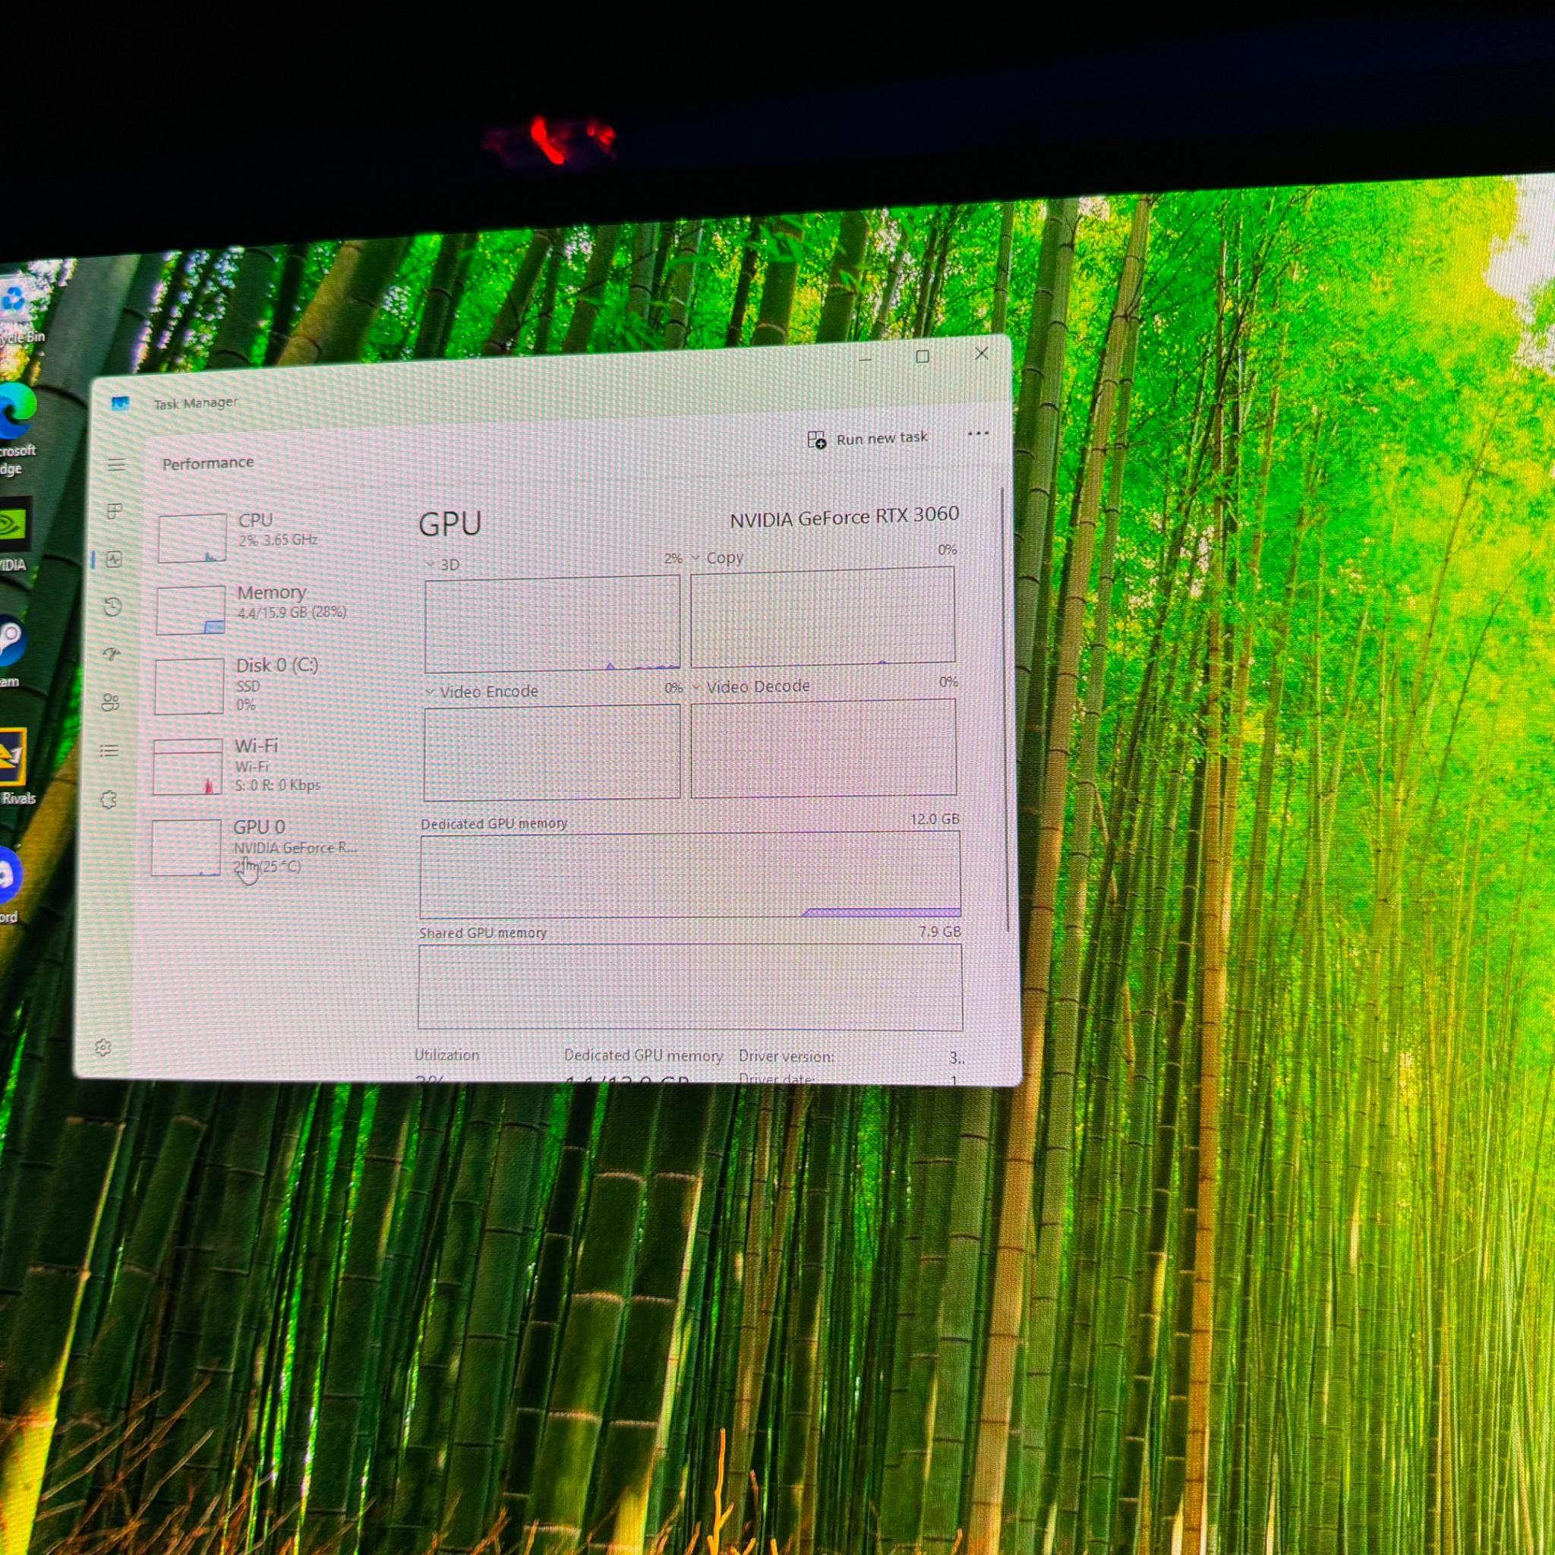
Task: Select the Wi-Fi performance entry
Action: (263, 765)
